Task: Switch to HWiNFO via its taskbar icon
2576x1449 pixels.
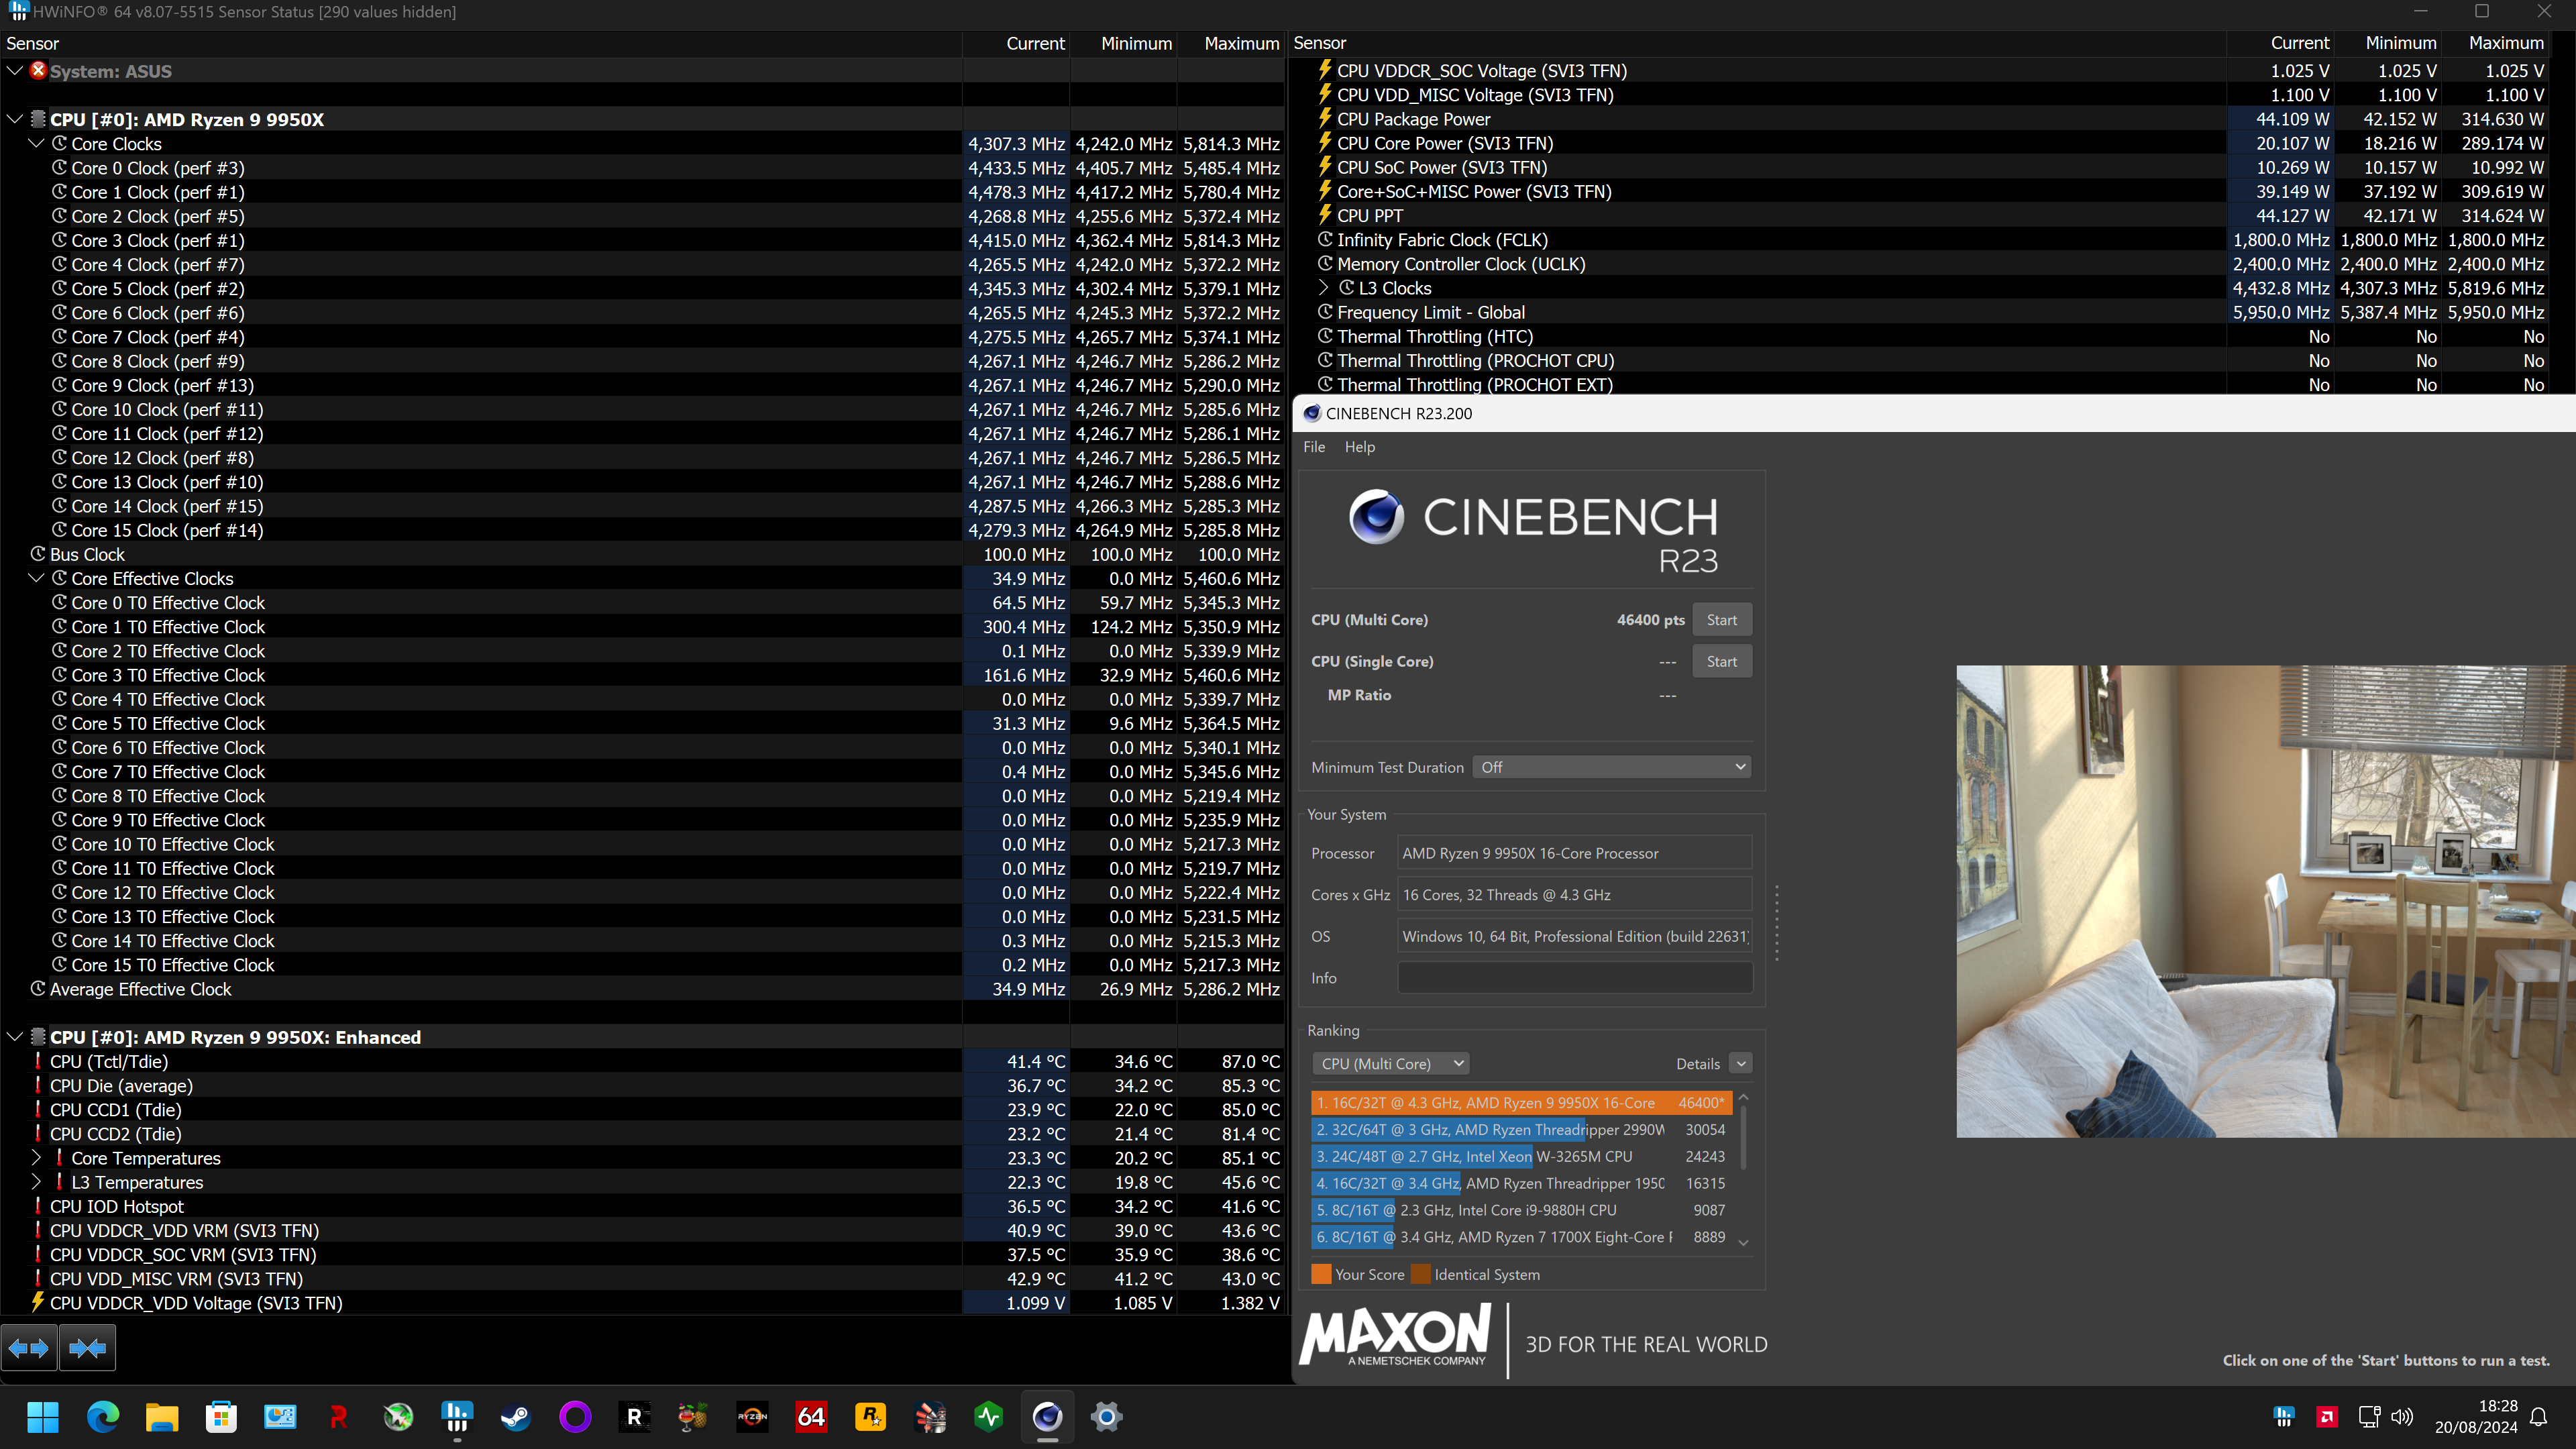Action: [x=457, y=1416]
